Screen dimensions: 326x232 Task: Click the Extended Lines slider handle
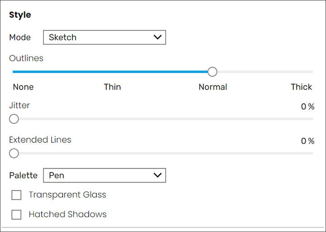(14, 153)
